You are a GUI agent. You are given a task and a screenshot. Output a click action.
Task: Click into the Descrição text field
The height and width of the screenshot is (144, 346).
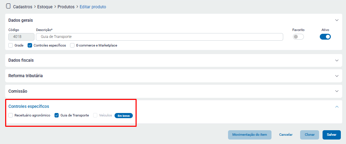click(159, 37)
